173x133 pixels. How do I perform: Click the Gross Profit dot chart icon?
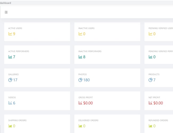tap(80, 103)
